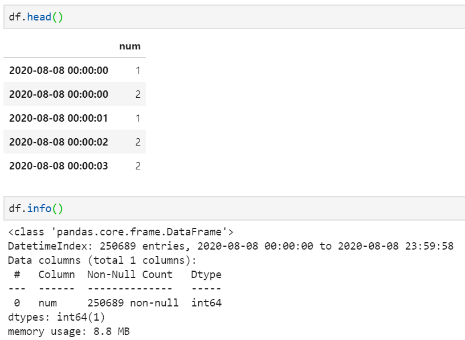The image size is (465, 340).
Task: Click the DatetimeIndex entries output line
Action: pyautogui.click(x=230, y=246)
